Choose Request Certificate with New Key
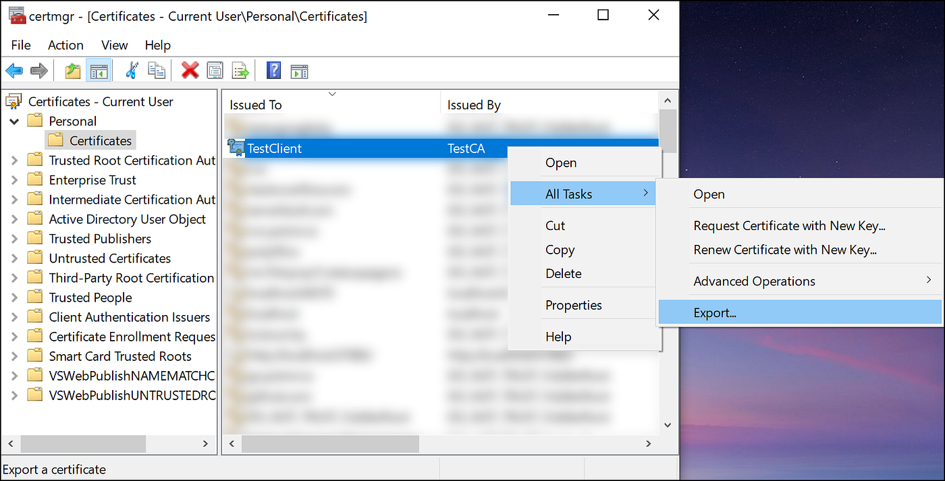Screen dimensions: 945x481 [790, 225]
